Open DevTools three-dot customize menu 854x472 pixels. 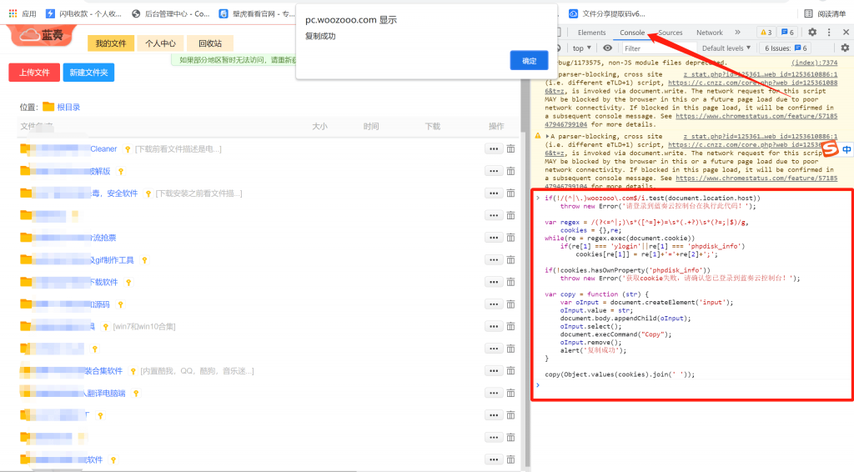830,33
